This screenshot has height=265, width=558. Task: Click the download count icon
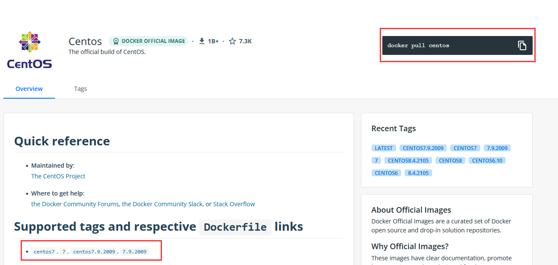point(202,41)
